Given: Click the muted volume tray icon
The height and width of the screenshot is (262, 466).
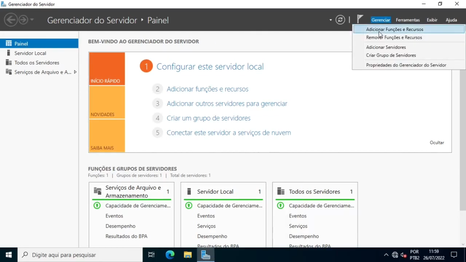Looking at the screenshot, I should (404, 255).
